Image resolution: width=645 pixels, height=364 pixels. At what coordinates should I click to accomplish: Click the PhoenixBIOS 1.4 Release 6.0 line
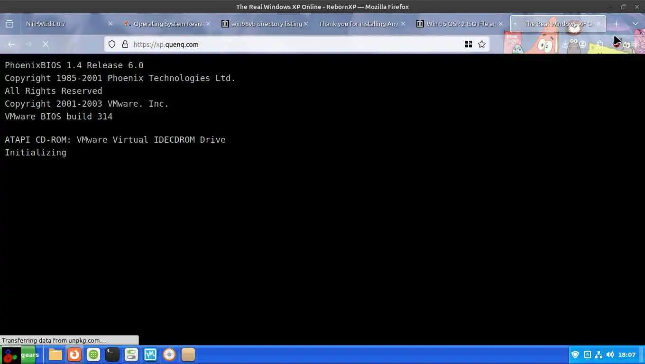click(74, 65)
